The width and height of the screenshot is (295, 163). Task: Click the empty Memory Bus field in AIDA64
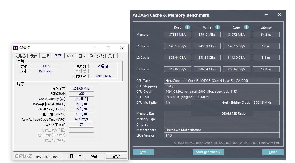(178, 113)
